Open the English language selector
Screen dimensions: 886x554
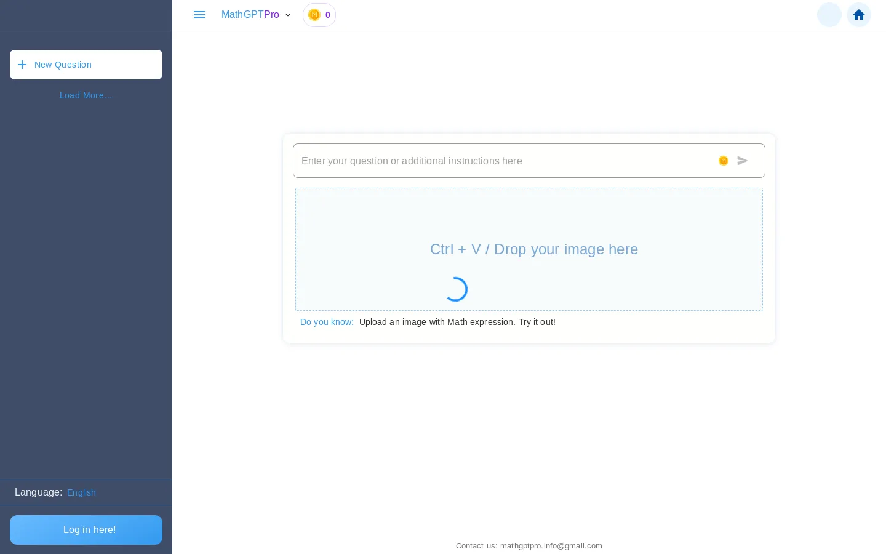(x=81, y=492)
